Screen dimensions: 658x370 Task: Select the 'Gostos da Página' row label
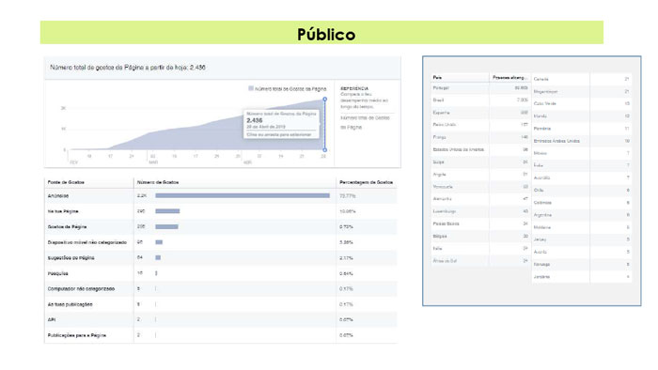click(x=67, y=226)
